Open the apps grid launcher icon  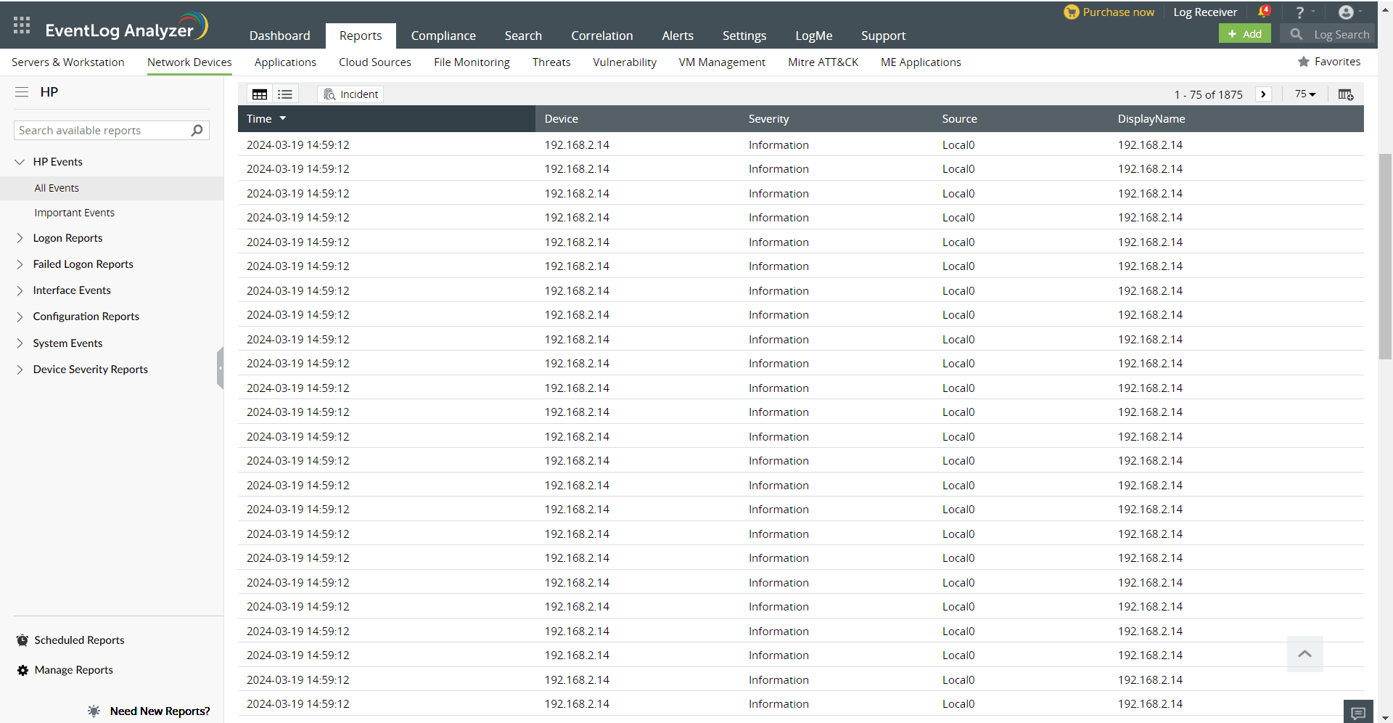[x=22, y=25]
